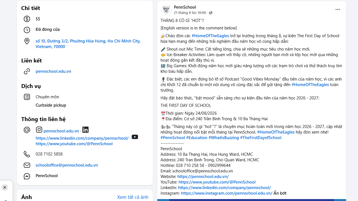Image resolution: width=358 pixels, height=201 pixels.
Task: Click the Chi tiết section heading
Action: tap(31, 8)
